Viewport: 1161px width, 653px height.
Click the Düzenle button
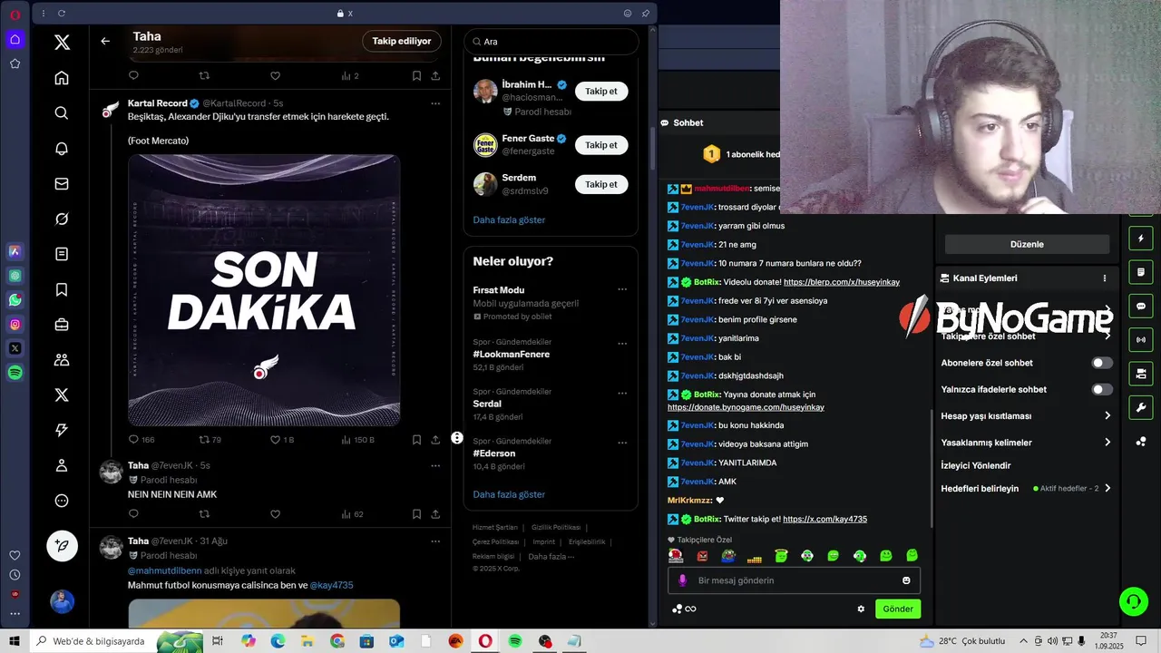[x=1027, y=244]
